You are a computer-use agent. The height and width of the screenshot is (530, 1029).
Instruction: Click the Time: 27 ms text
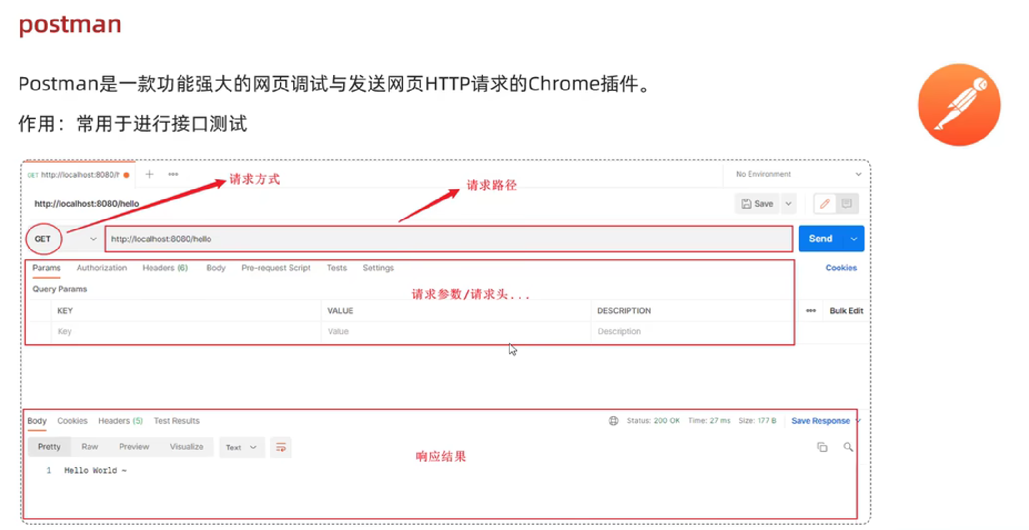pyautogui.click(x=709, y=421)
